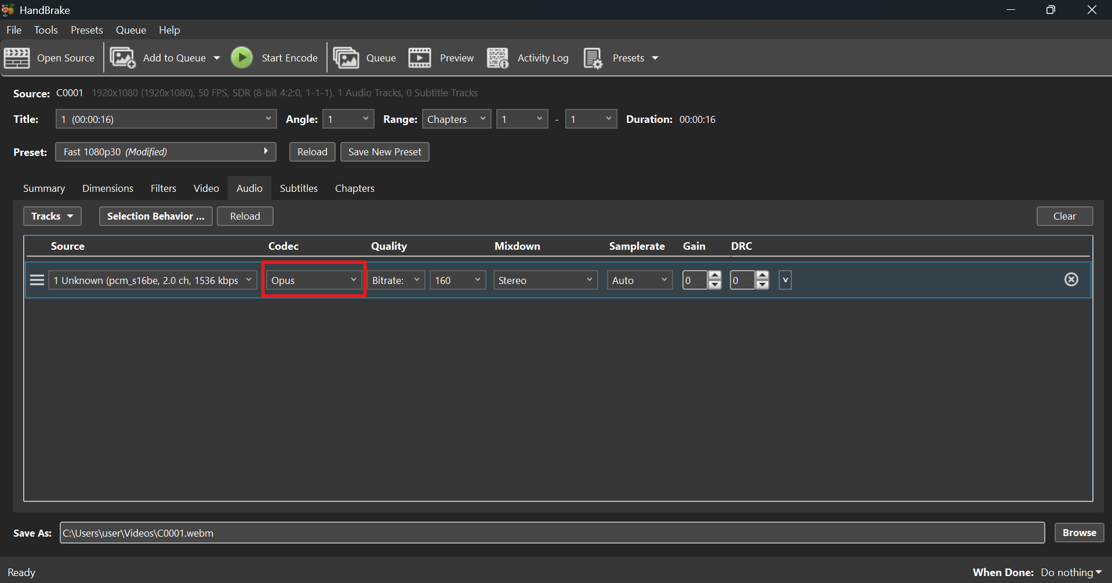Screen dimensions: 1112x583
Task: Open the Title dropdown
Action: (x=166, y=119)
